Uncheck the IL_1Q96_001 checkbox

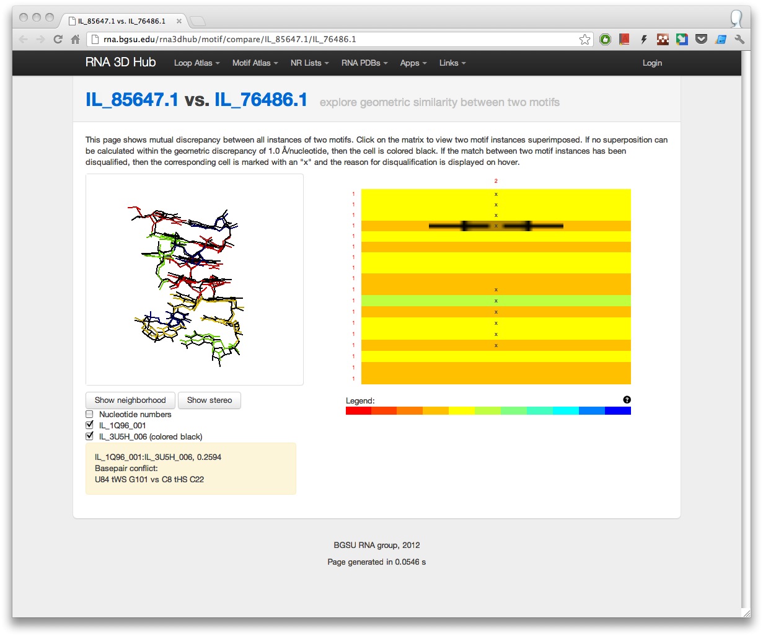click(x=89, y=425)
